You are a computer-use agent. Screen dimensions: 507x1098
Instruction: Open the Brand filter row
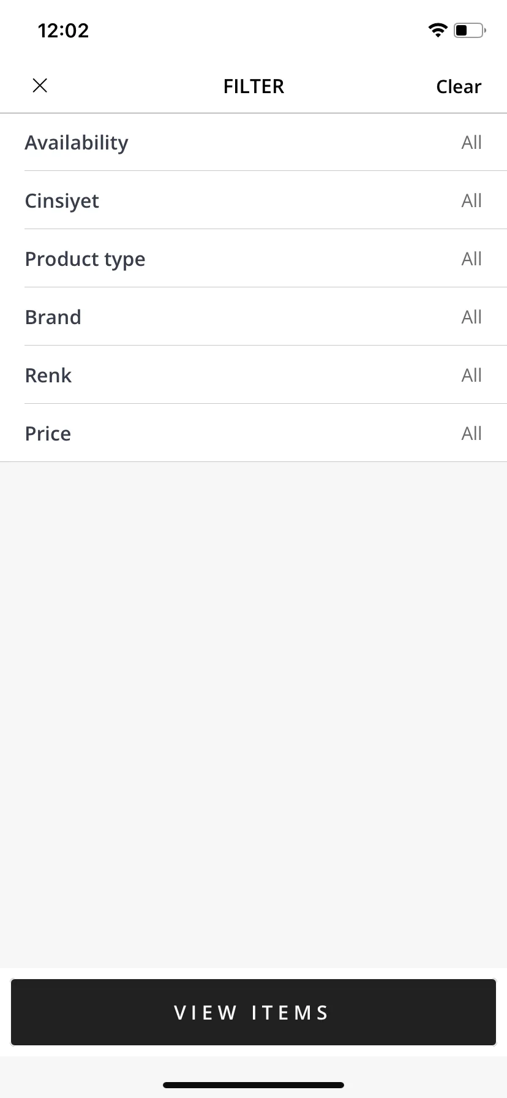[x=254, y=317]
